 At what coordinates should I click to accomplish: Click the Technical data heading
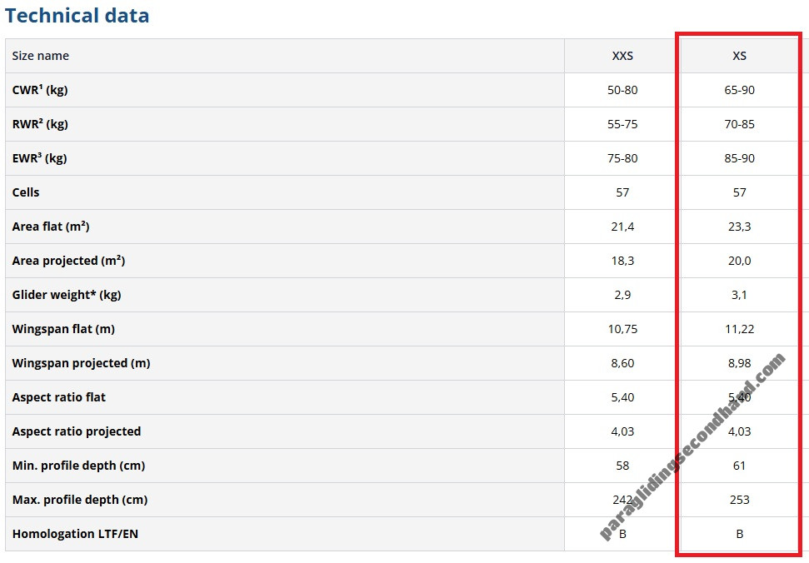77,15
